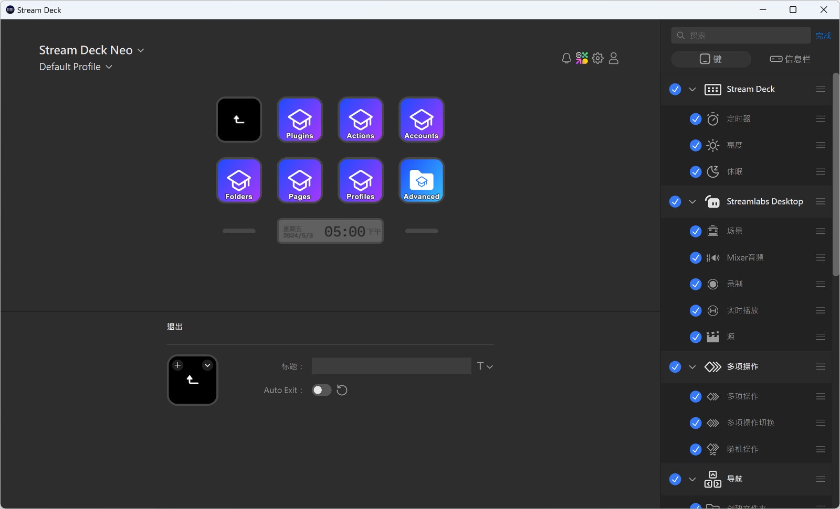Switch to the 信息栏 tab
Image resolution: width=840 pixels, height=509 pixels.
click(790, 59)
